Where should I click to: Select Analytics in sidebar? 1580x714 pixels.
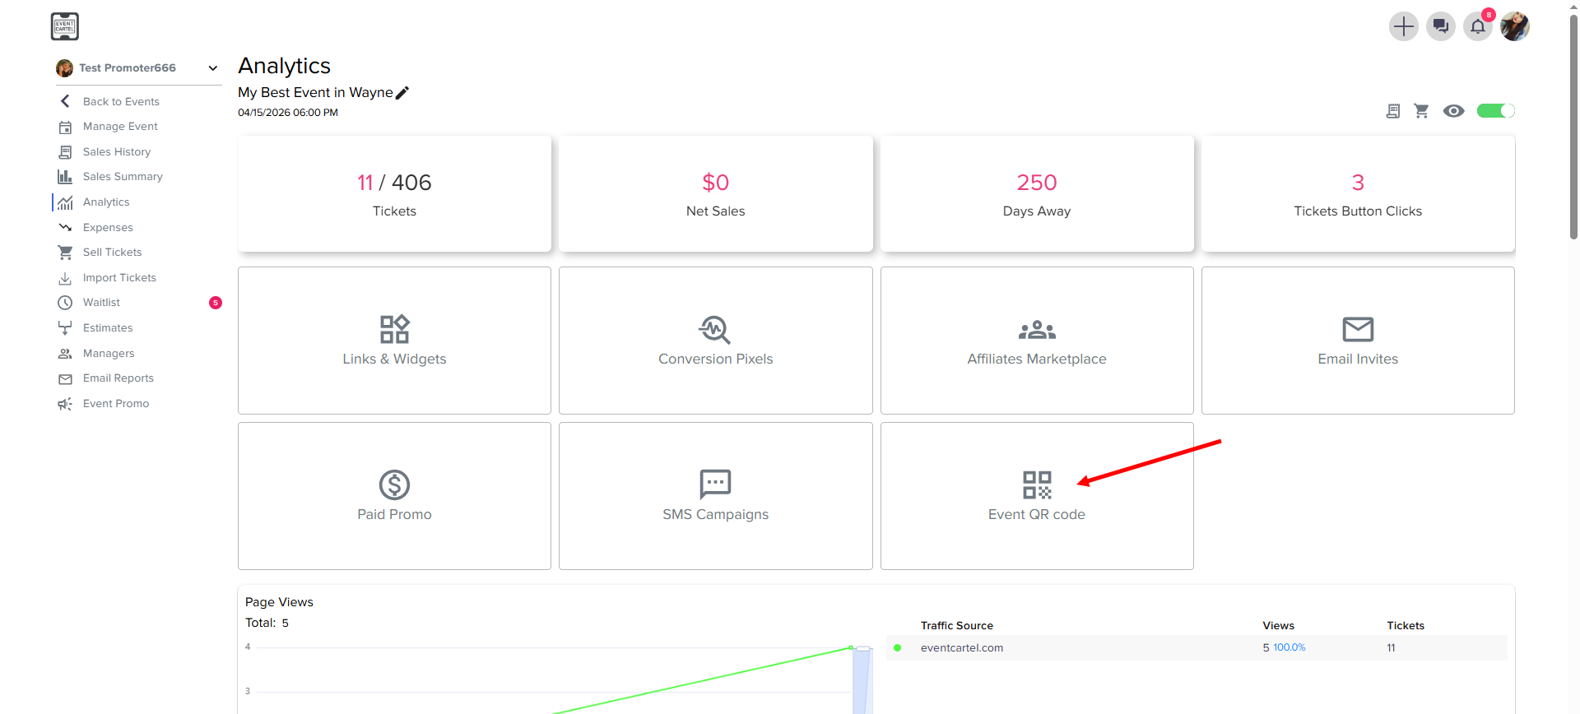(106, 202)
